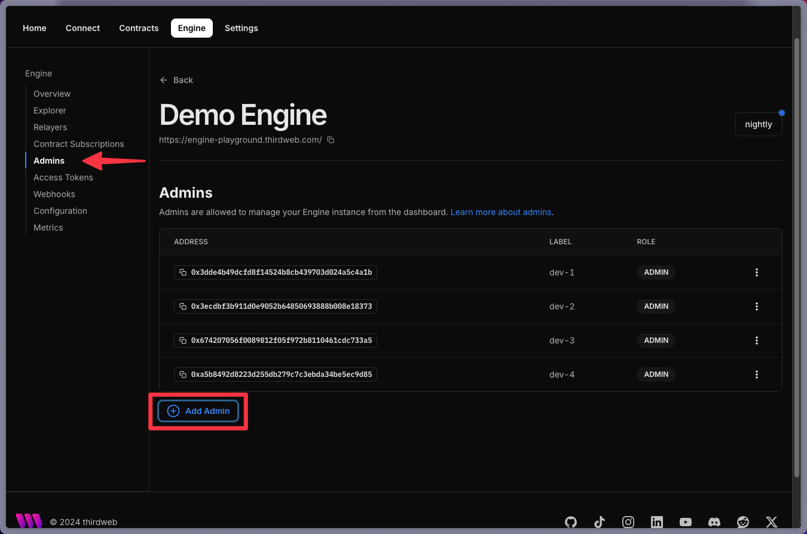Select the Engine tab
The height and width of the screenshot is (534, 807).
[192, 28]
